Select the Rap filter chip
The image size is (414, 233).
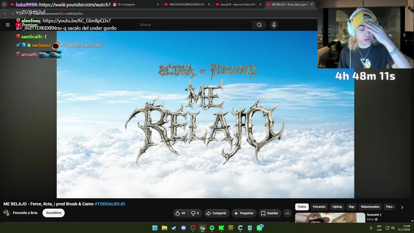point(352,207)
